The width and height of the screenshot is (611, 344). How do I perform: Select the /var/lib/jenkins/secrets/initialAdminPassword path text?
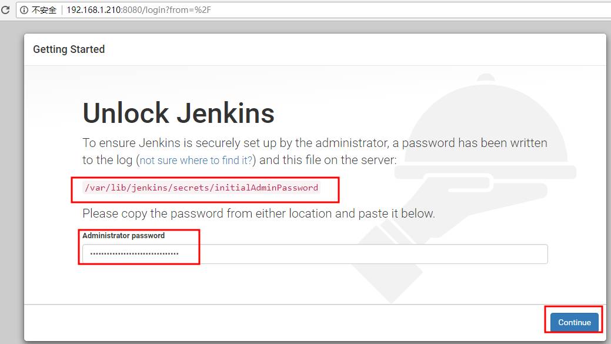coord(202,188)
